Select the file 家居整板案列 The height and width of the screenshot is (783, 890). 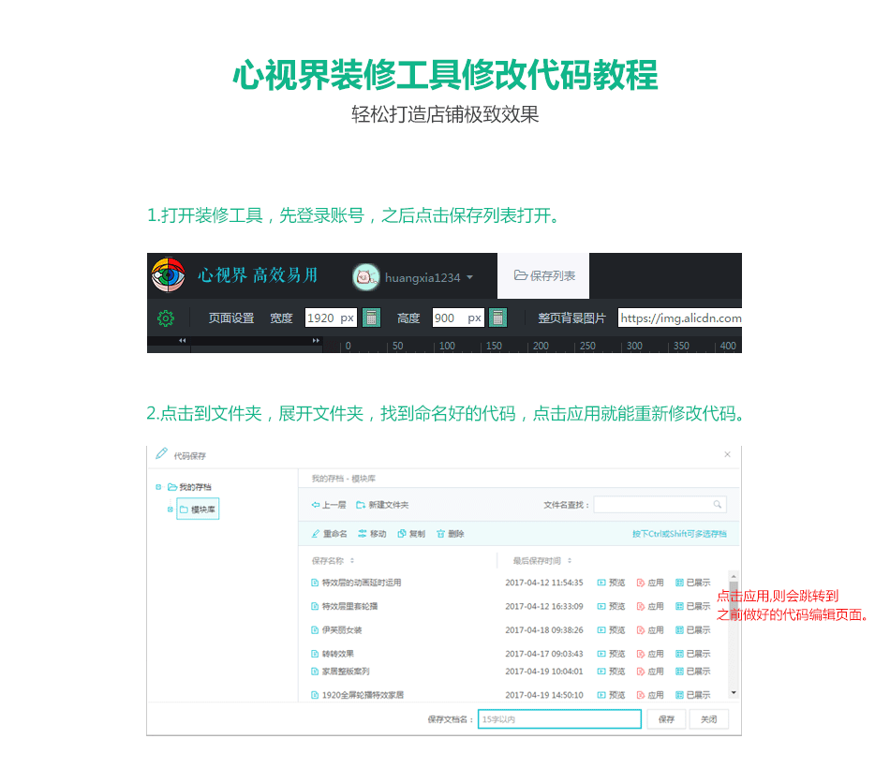[x=341, y=672]
